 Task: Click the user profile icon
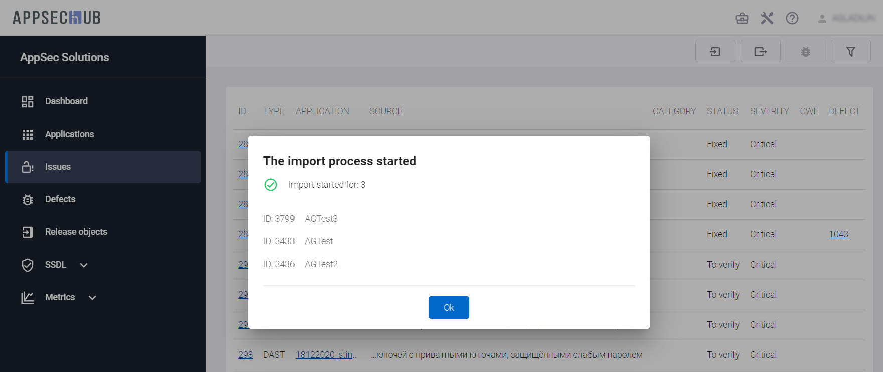pyautogui.click(x=822, y=19)
